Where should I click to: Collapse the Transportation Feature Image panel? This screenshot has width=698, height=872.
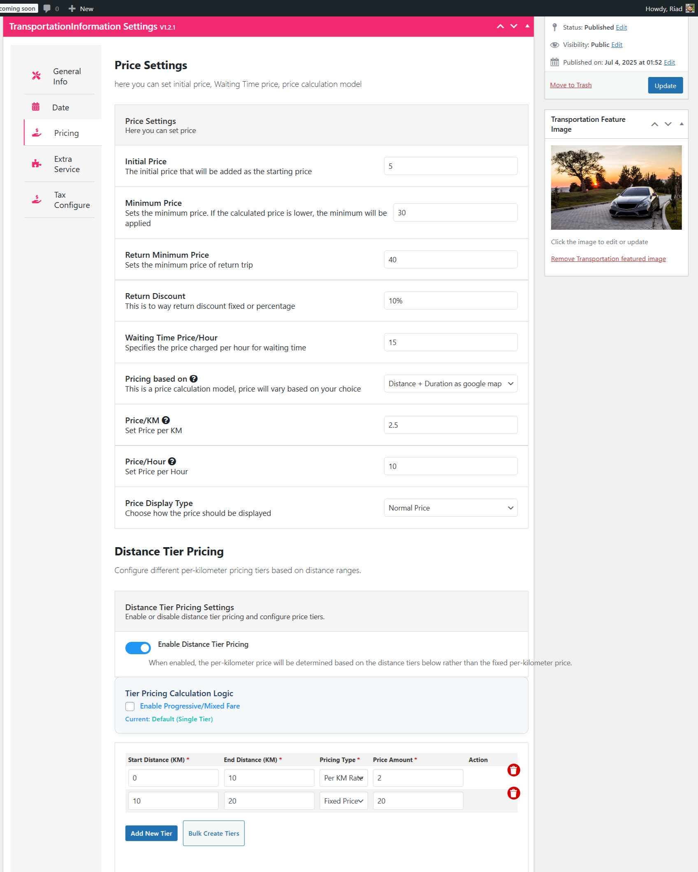[x=682, y=124]
